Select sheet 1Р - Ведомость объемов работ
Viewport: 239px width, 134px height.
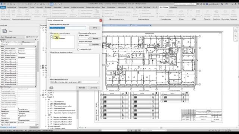61,118
